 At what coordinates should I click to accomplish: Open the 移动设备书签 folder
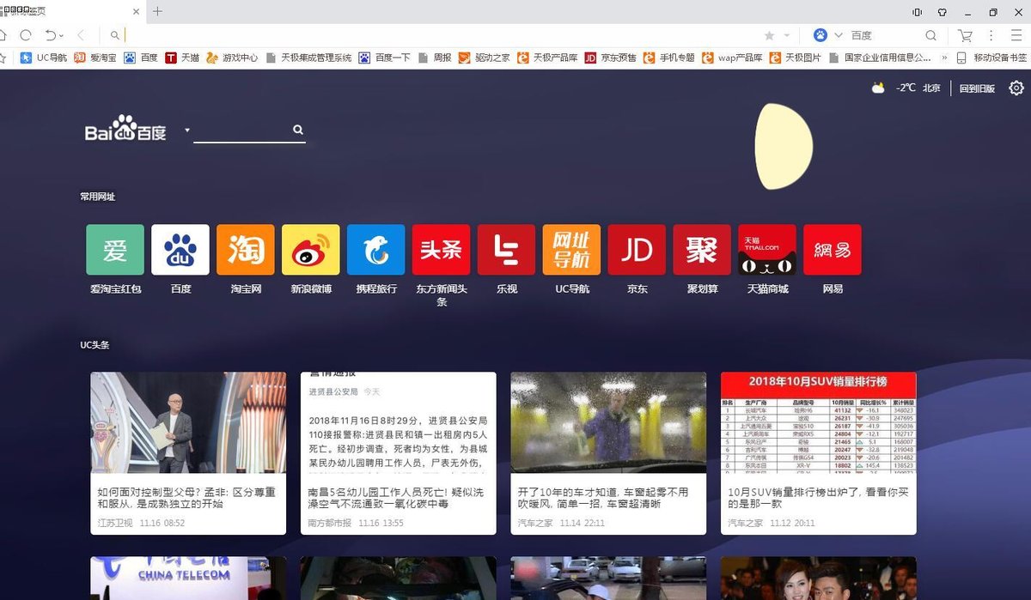pyautogui.click(x=994, y=58)
